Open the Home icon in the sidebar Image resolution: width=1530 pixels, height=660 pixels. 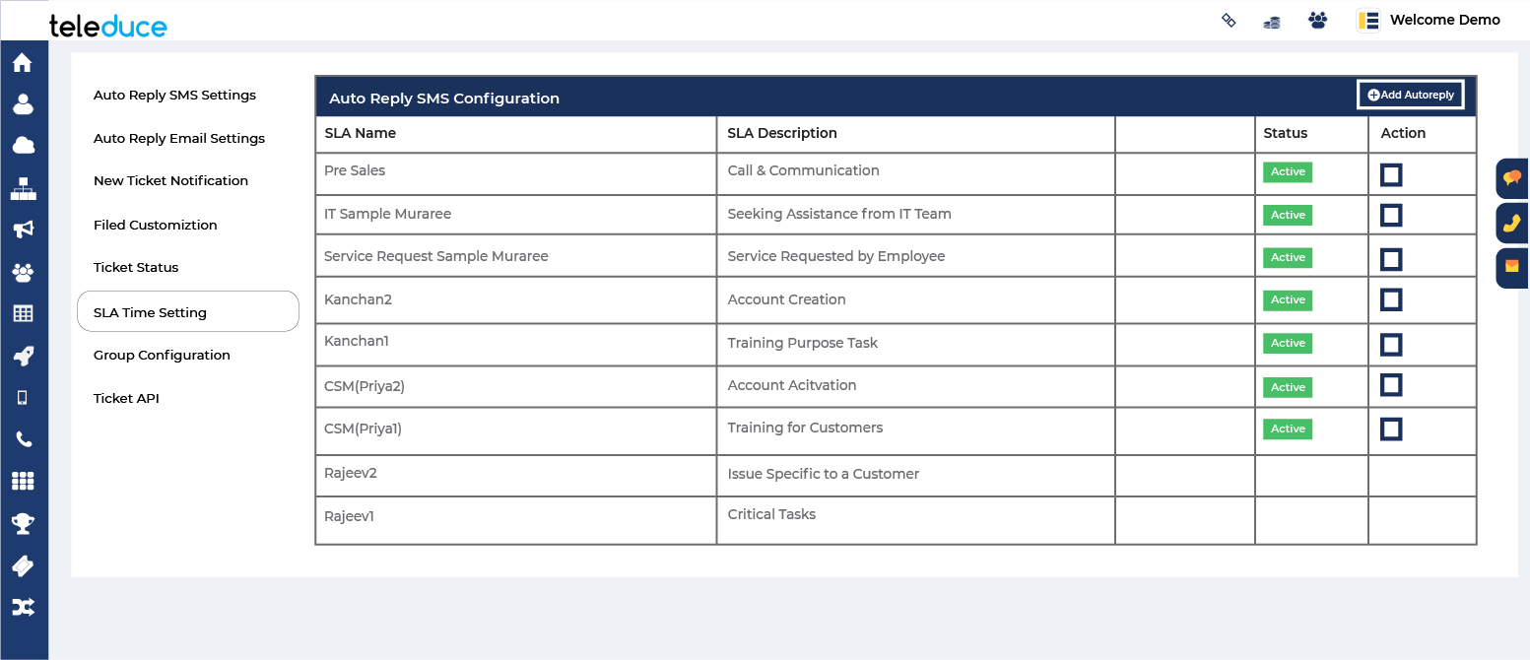pyautogui.click(x=24, y=61)
